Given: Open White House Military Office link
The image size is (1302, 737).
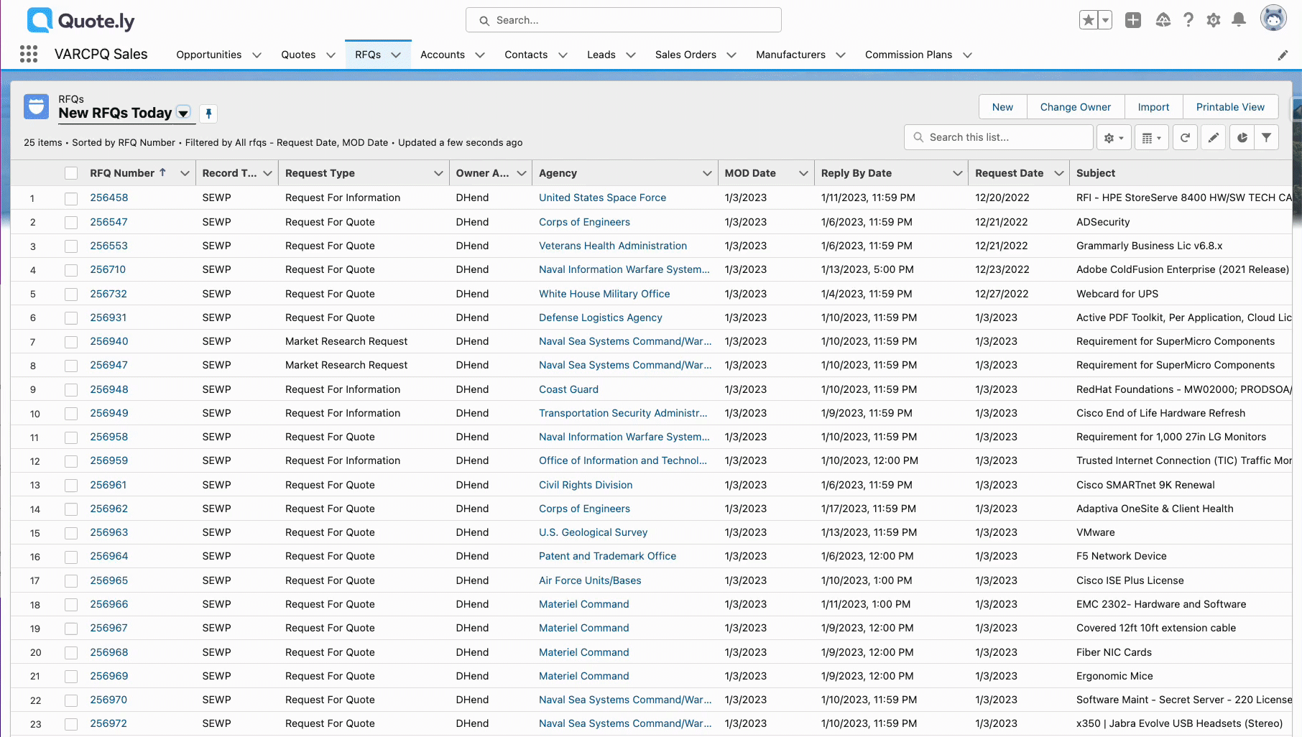Looking at the screenshot, I should tap(604, 294).
